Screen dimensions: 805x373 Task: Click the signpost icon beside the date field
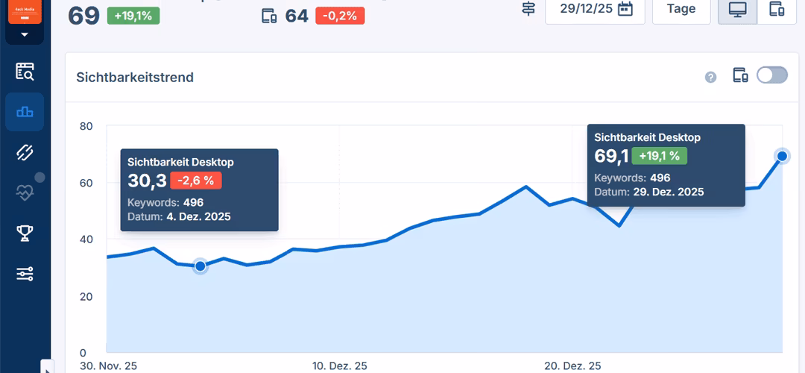coord(528,9)
